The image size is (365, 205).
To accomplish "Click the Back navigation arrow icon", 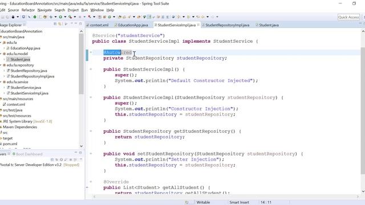I will point(202,17).
